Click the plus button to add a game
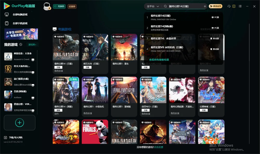Image resolution: width=260 pixels, height=154 pixels. (19, 123)
